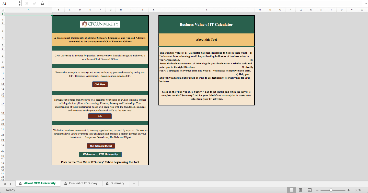Open the Name Box stepper arrows

(x=20, y=4)
